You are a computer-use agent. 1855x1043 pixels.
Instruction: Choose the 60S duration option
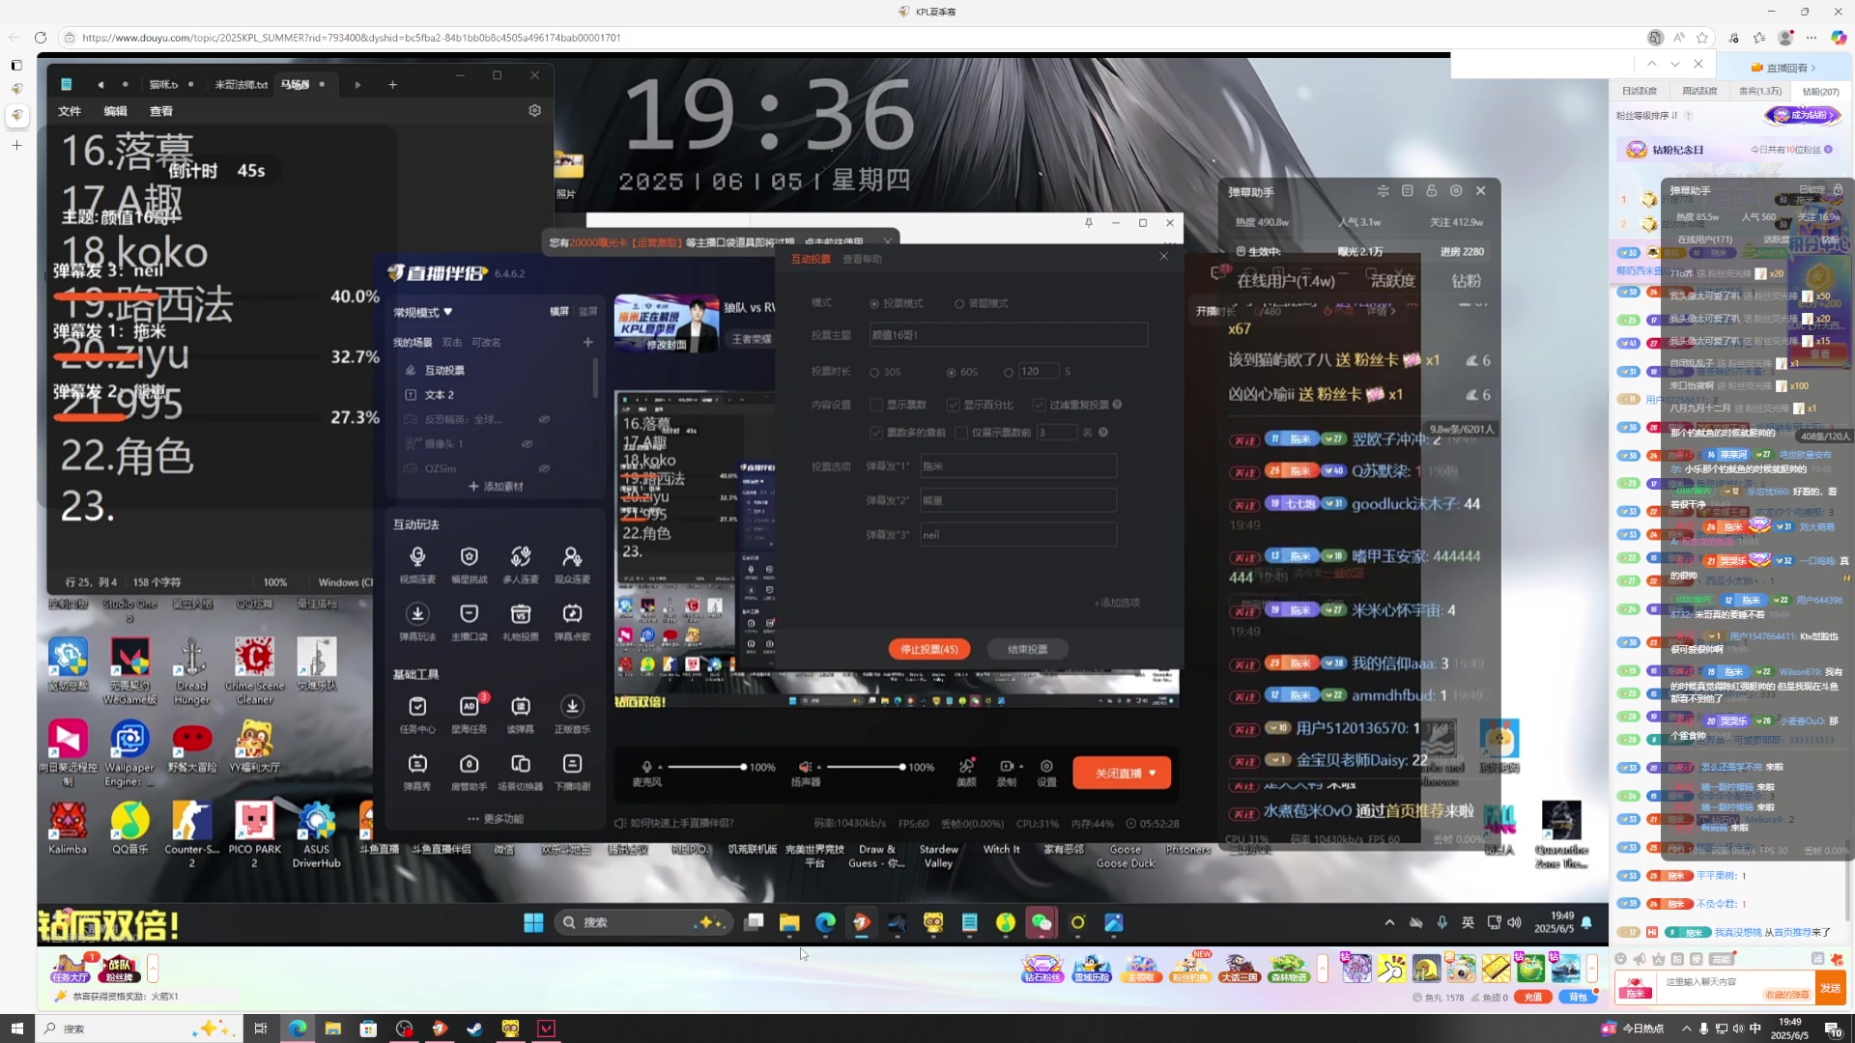(x=951, y=372)
